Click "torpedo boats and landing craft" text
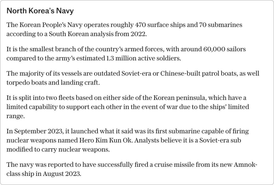This screenshot has height=185, width=274. (53, 83)
